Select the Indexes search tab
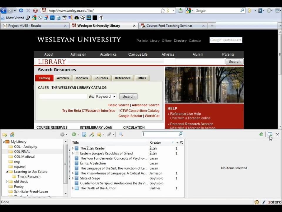The image size is (282, 212). pos(82,78)
